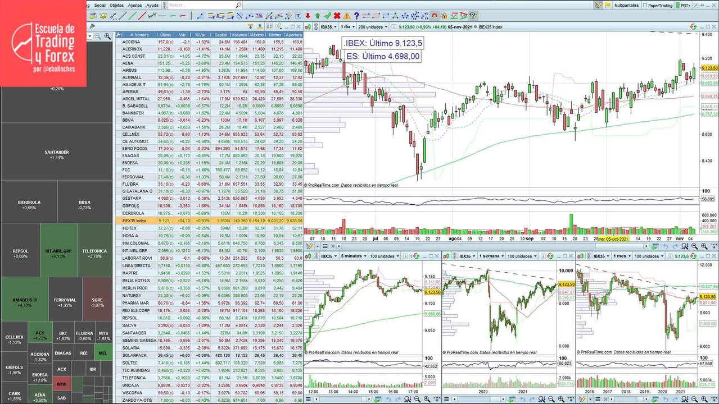Image resolution: width=719 pixels, height=404 pixels.
Task: Select the ACCIONA row in list
Action: point(209,42)
